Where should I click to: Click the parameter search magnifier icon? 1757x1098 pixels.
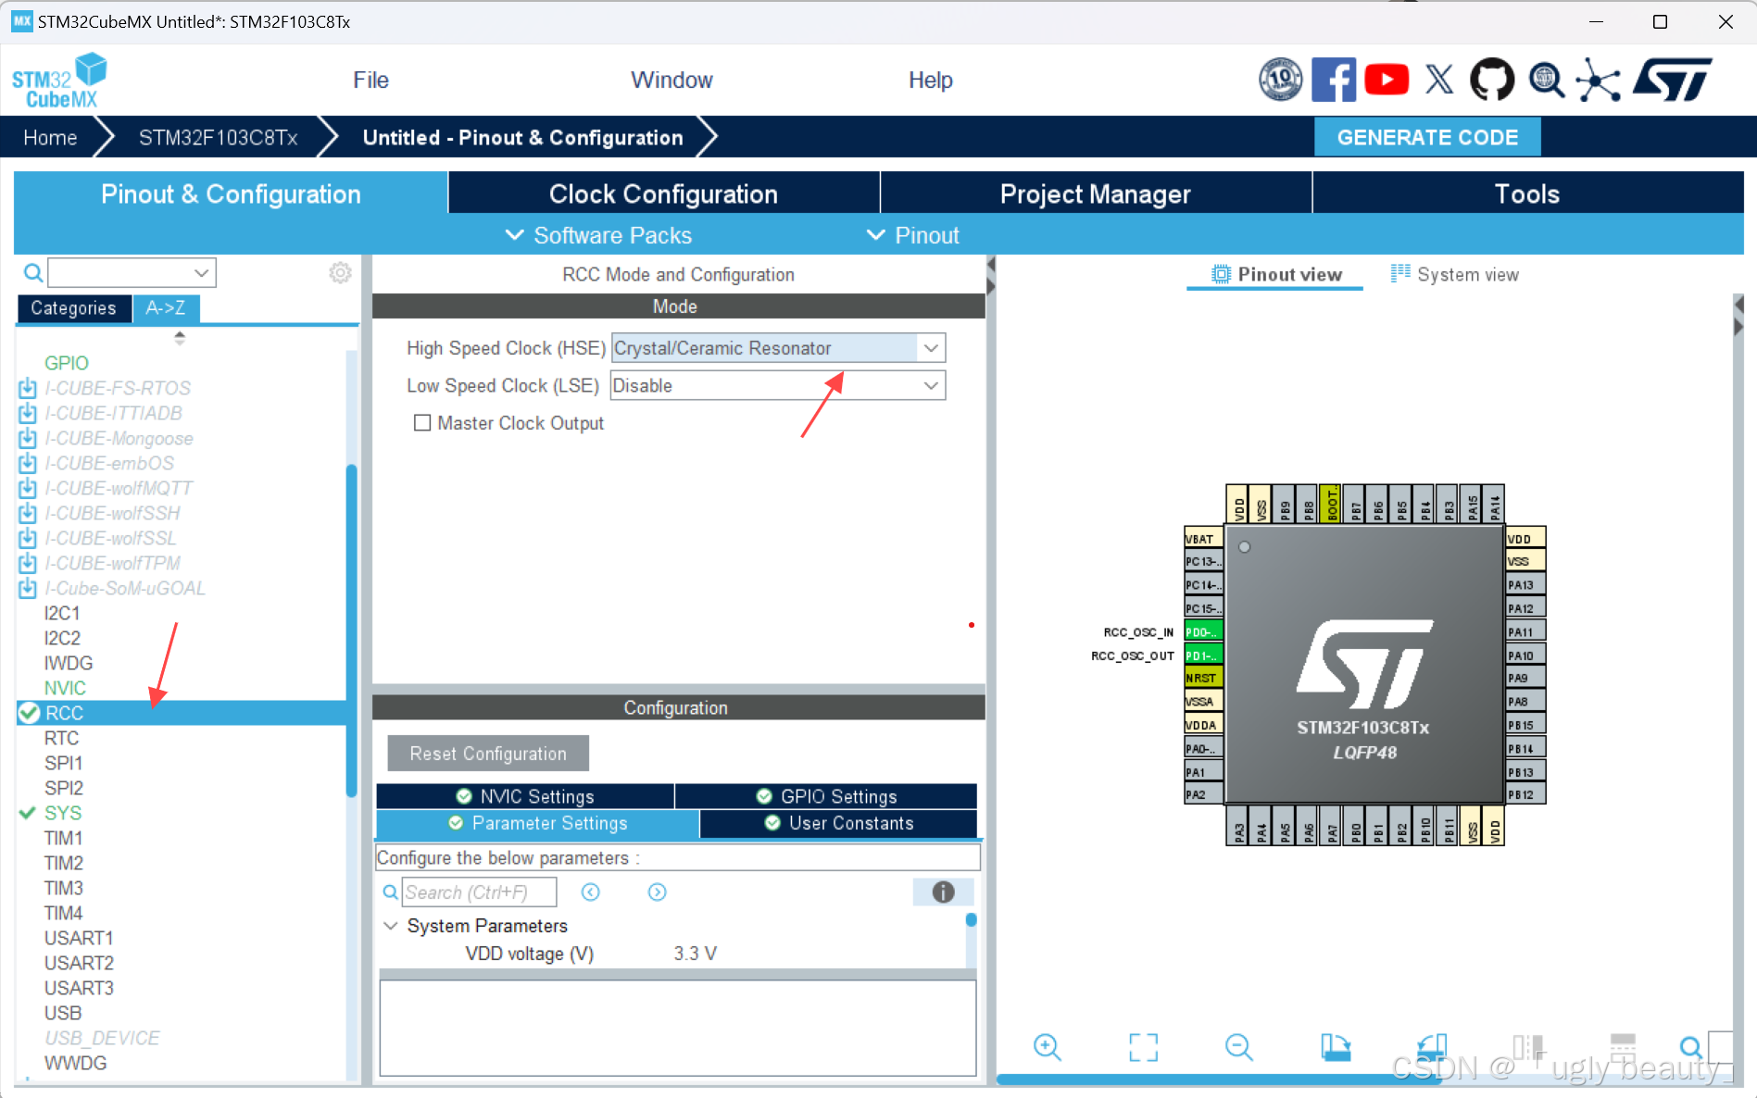391,892
